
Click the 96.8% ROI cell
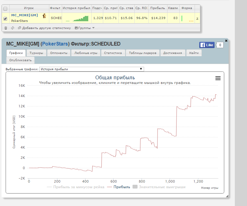[142, 18]
